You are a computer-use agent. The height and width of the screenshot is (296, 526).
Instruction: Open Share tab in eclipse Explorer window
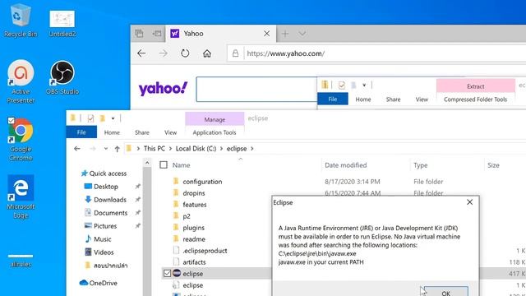[142, 132]
